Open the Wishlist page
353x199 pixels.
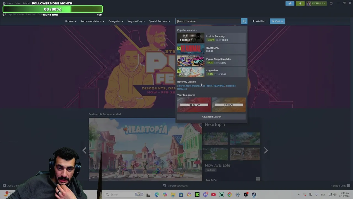pyautogui.click(x=259, y=21)
